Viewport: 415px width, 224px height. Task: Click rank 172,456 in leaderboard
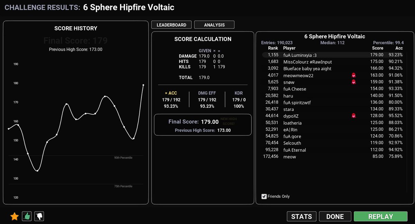270,157
